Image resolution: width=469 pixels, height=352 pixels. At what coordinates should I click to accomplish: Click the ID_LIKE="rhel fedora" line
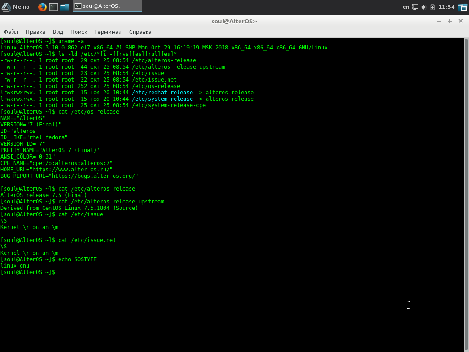tap(34, 137)
